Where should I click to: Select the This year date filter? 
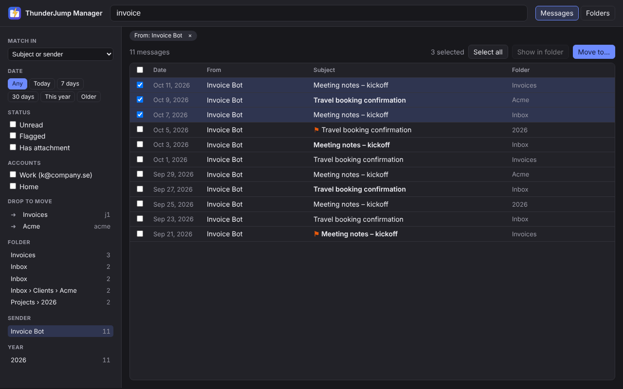click(x=57, y=97)
